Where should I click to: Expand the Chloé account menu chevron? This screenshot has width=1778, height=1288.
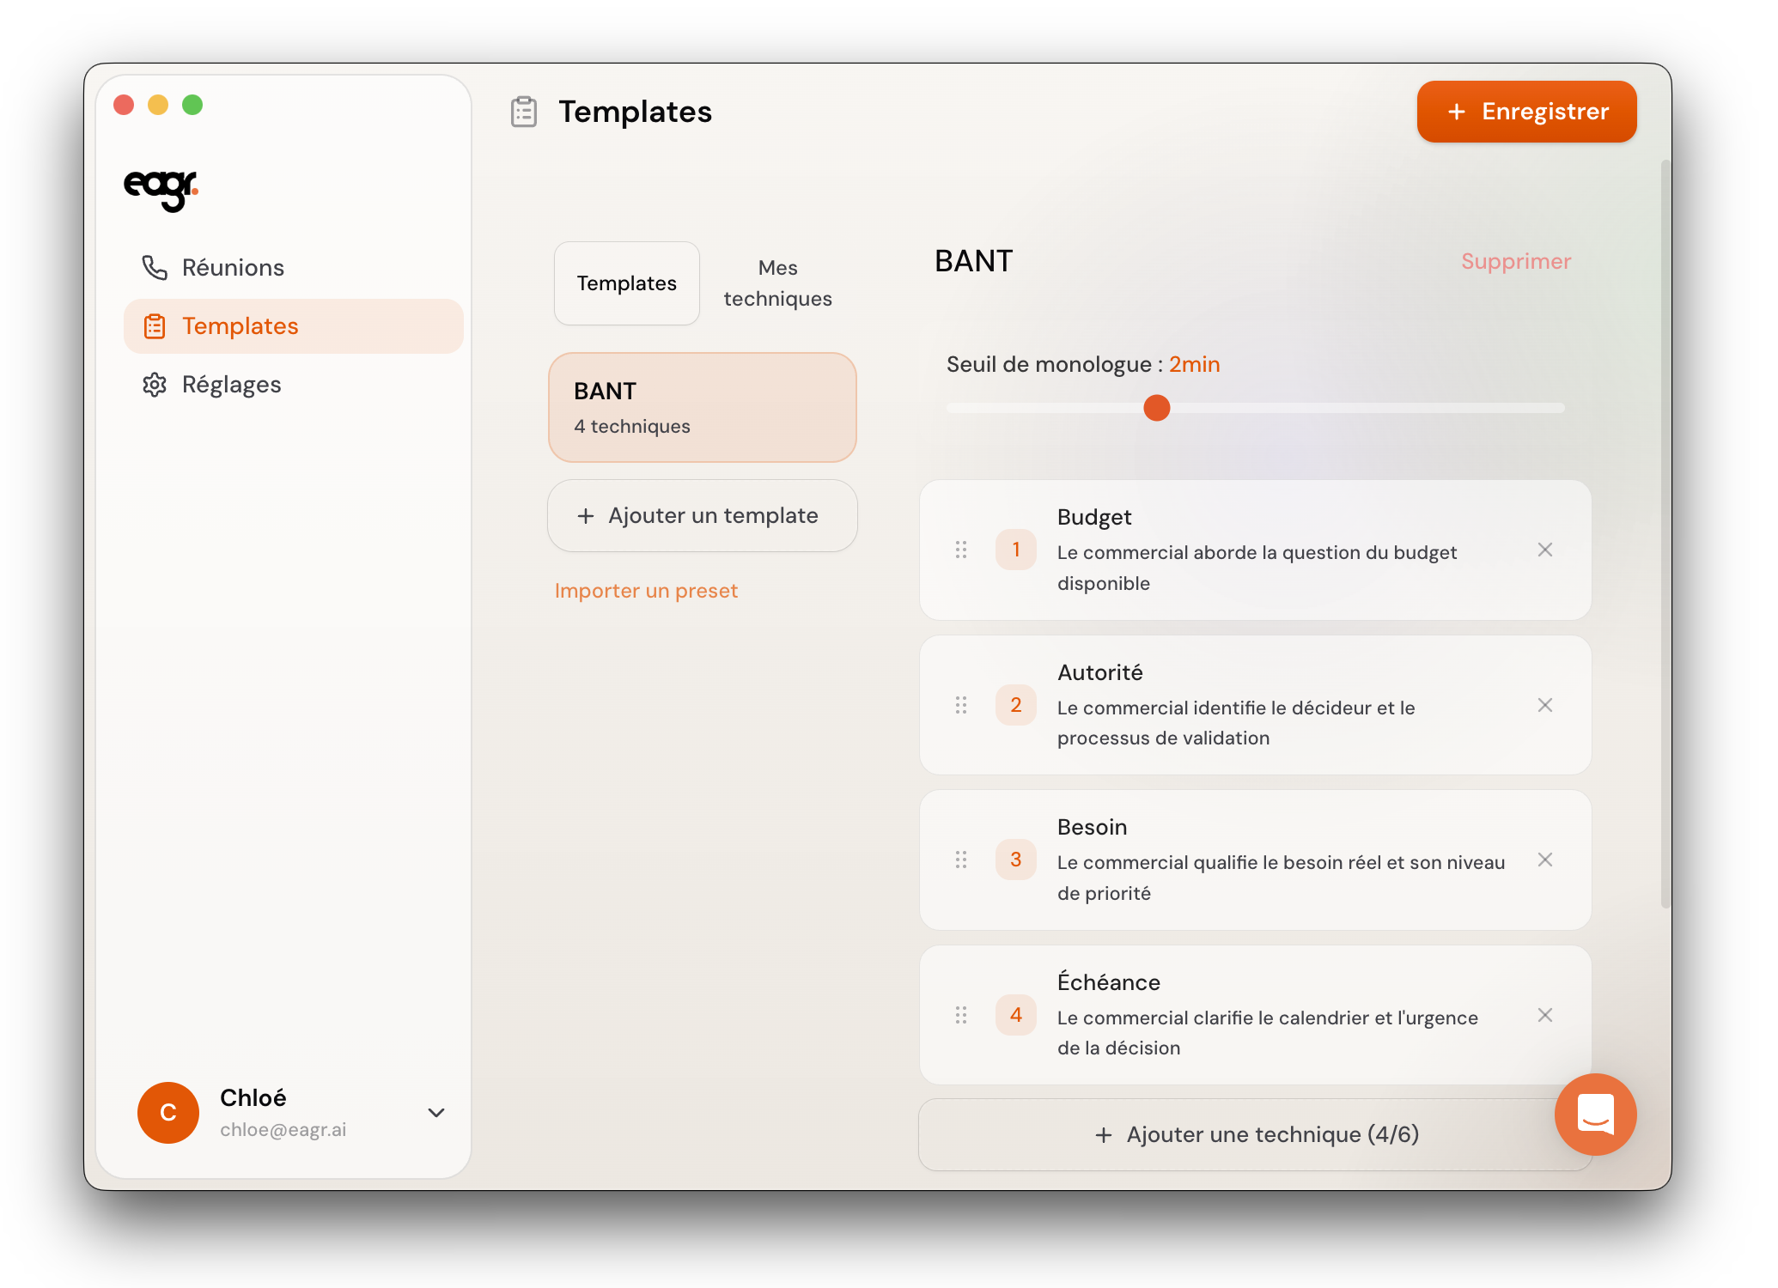click(436, 1112)
